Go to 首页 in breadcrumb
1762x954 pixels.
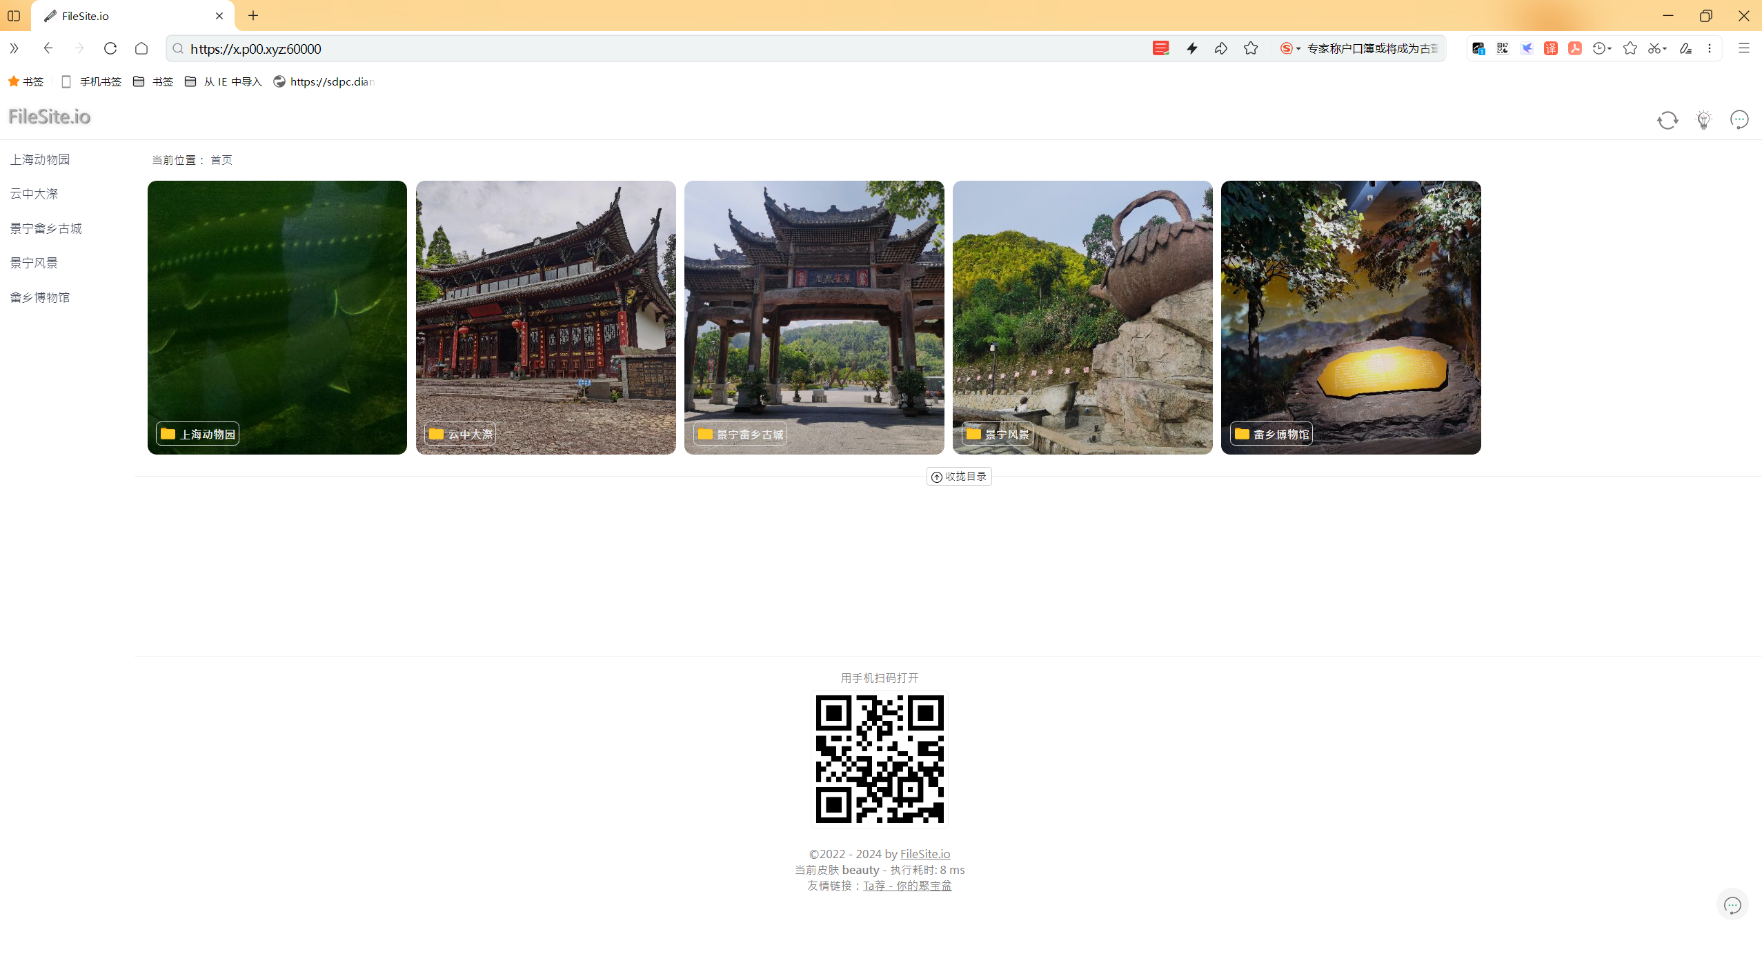(221, 160)
